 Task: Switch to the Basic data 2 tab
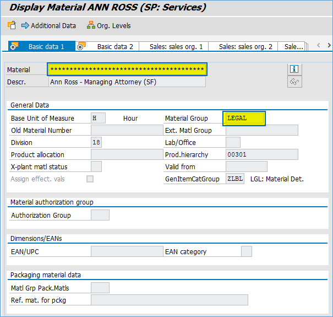(x=114, y=47)
